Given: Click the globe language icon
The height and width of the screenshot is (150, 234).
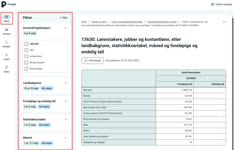Looking at the screenshot, I should click(x=212, y=4).
